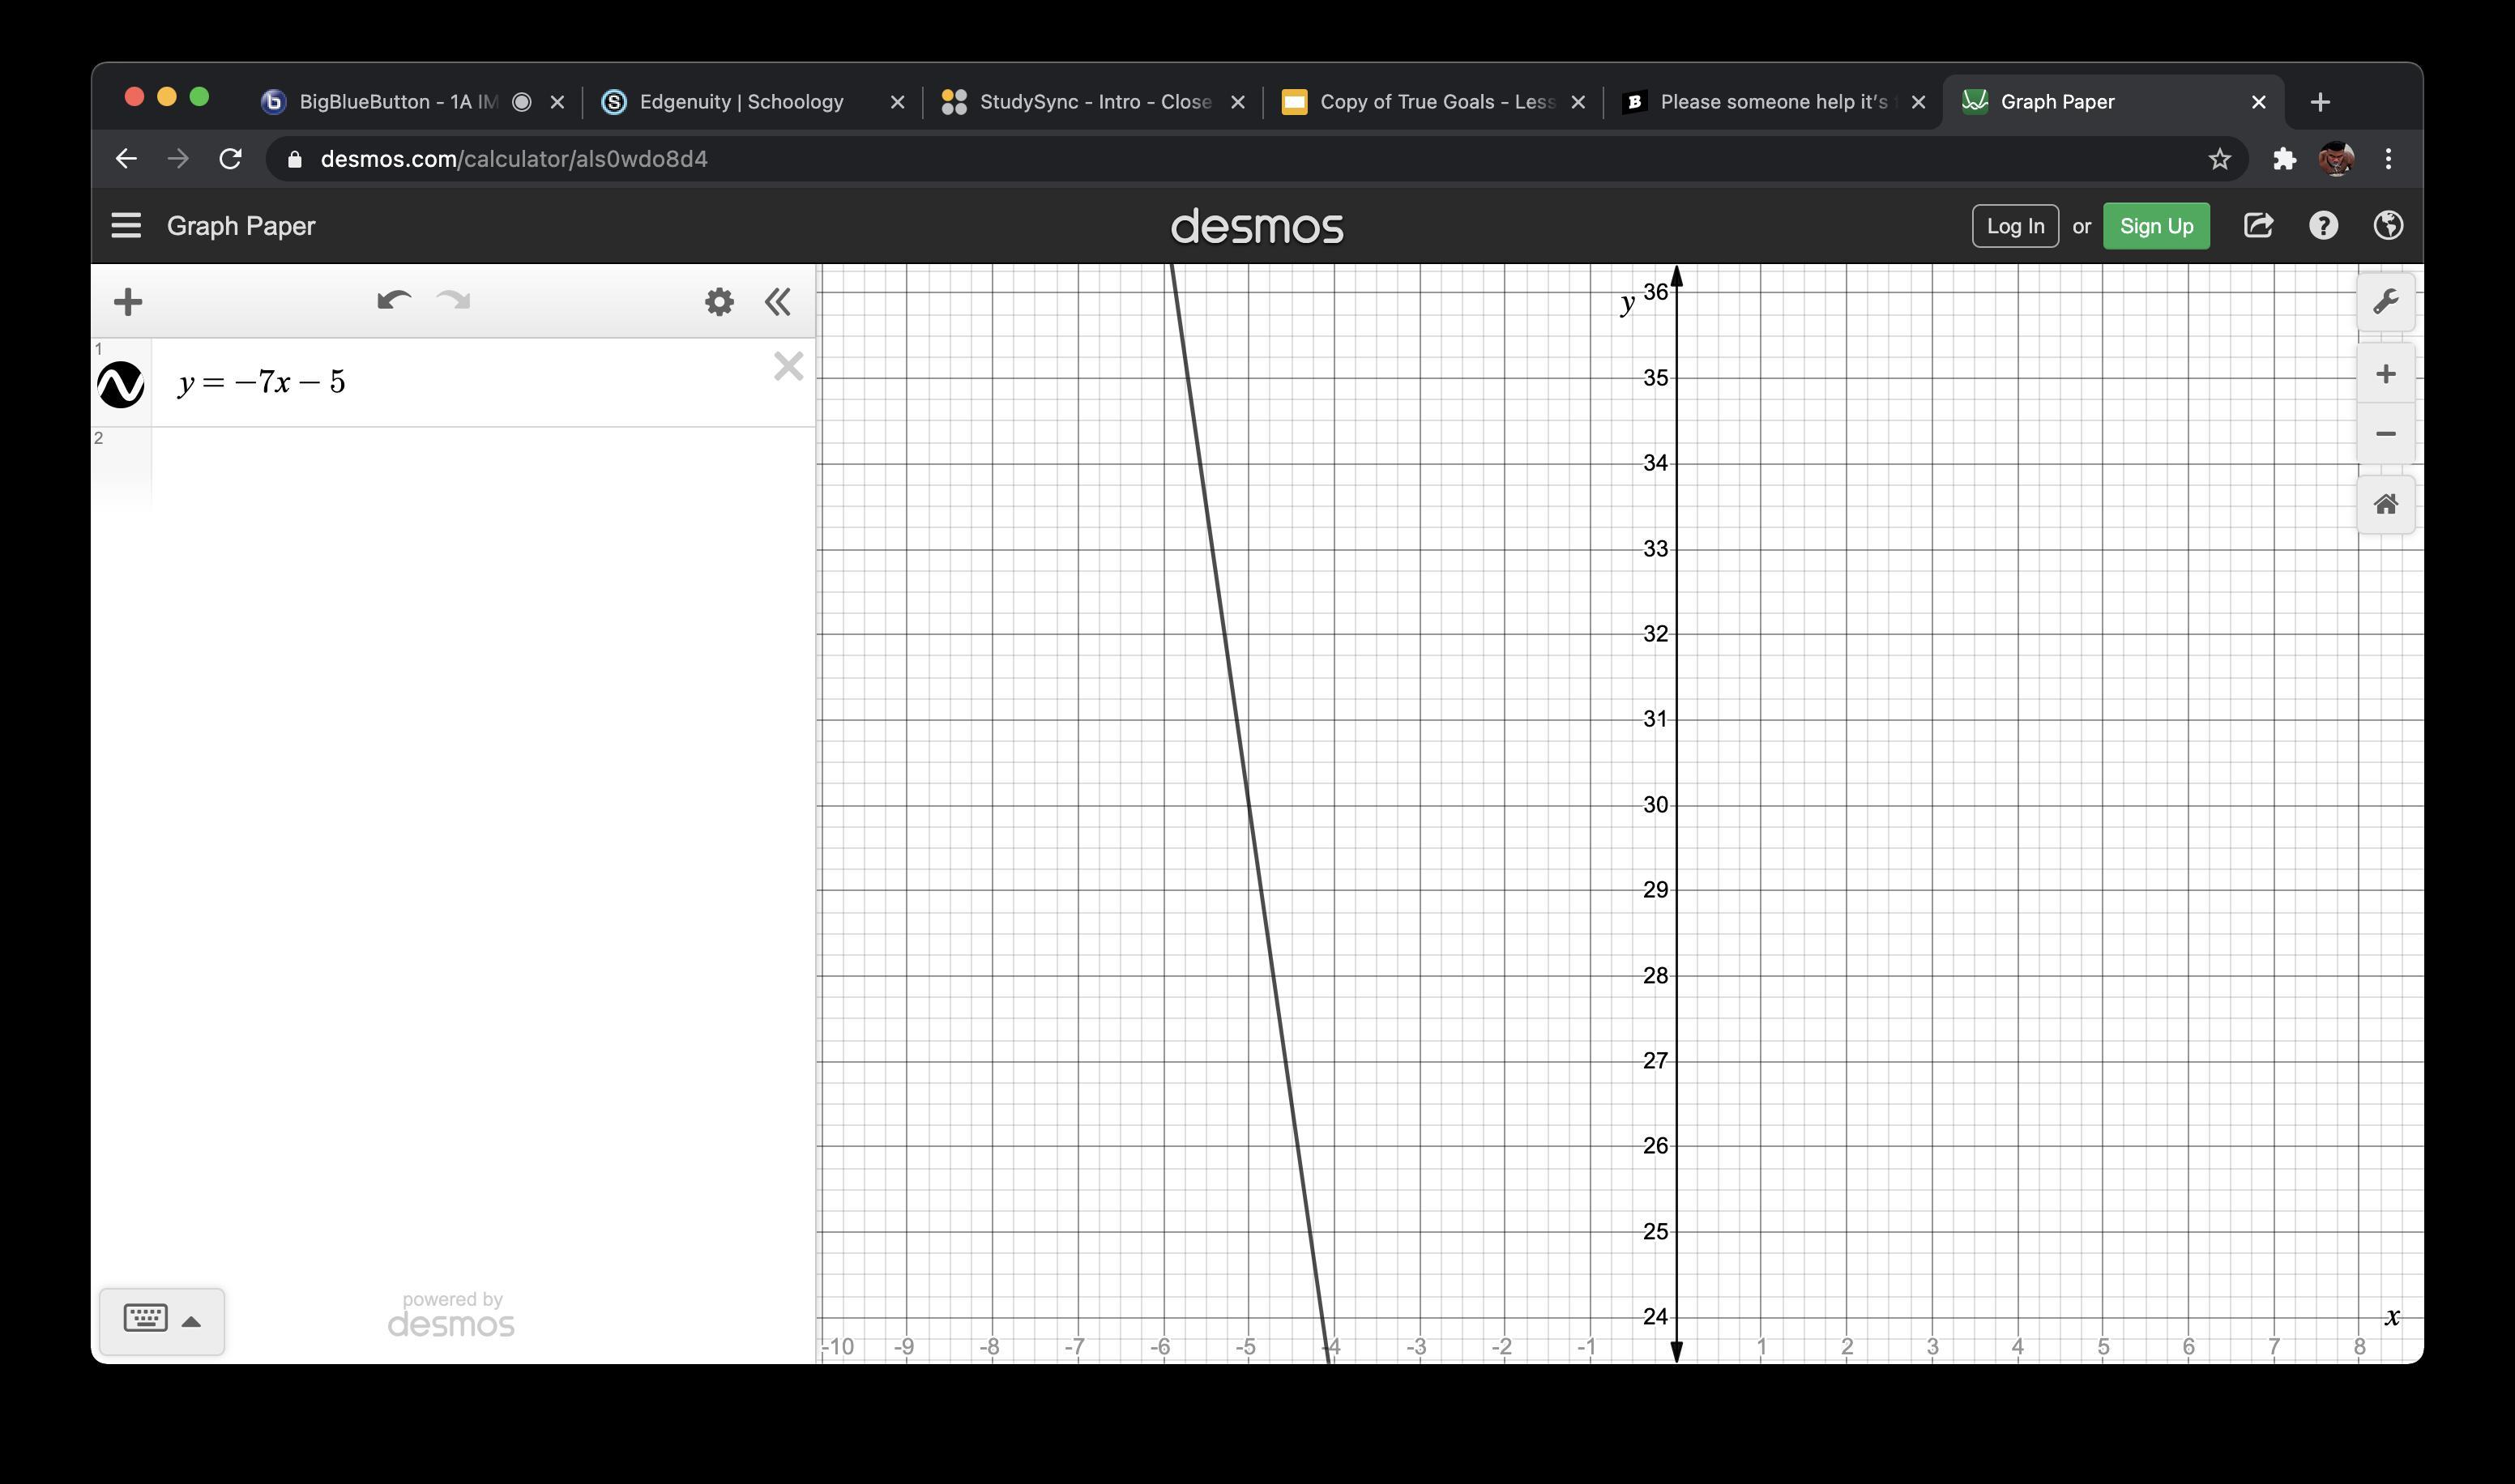Reset graph to default home view
The width and height of the screenshot is (2515, 1484).
(2385, 504)
